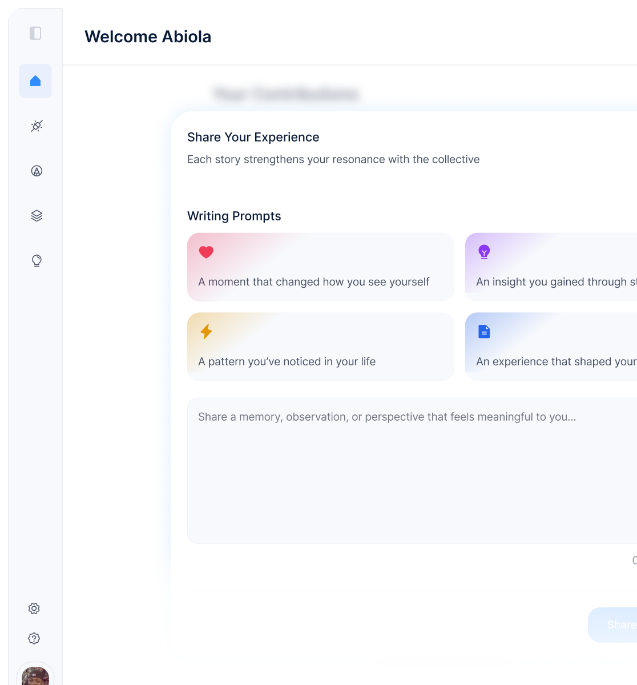
Task: Click the user profile avatar photo
Action: (x=35, y=676)
